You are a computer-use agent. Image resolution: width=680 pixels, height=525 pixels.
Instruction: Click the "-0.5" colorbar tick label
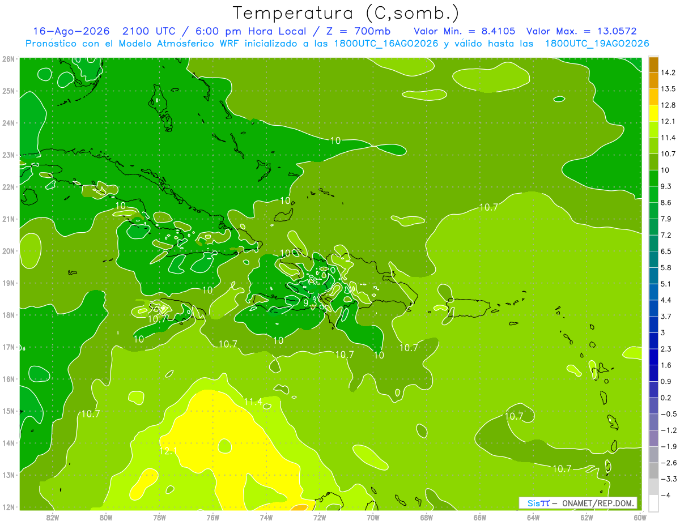pos(669,414)
